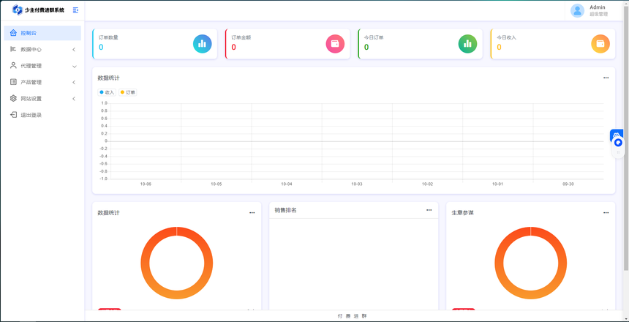The width and height of the screenshot is (629, 322).
Task: Click the pink 订单金额 wallet icon
Action: click(335, 44)
